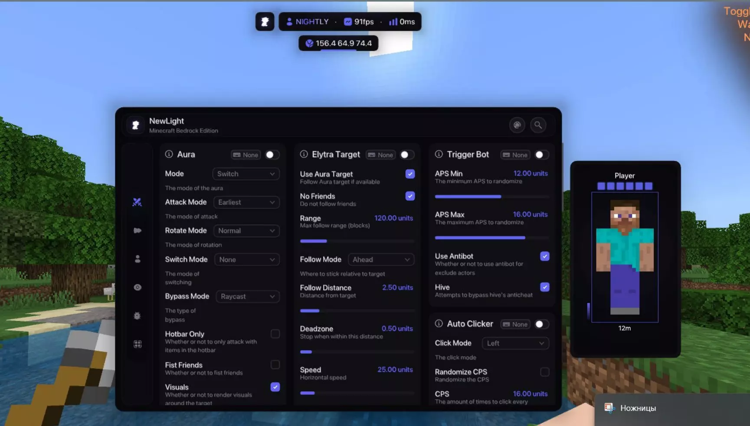The height and width of the screenshot is (426, 750).
Task: Open the grid icon category in the sidebar
Action: click(x=138, y=344)
